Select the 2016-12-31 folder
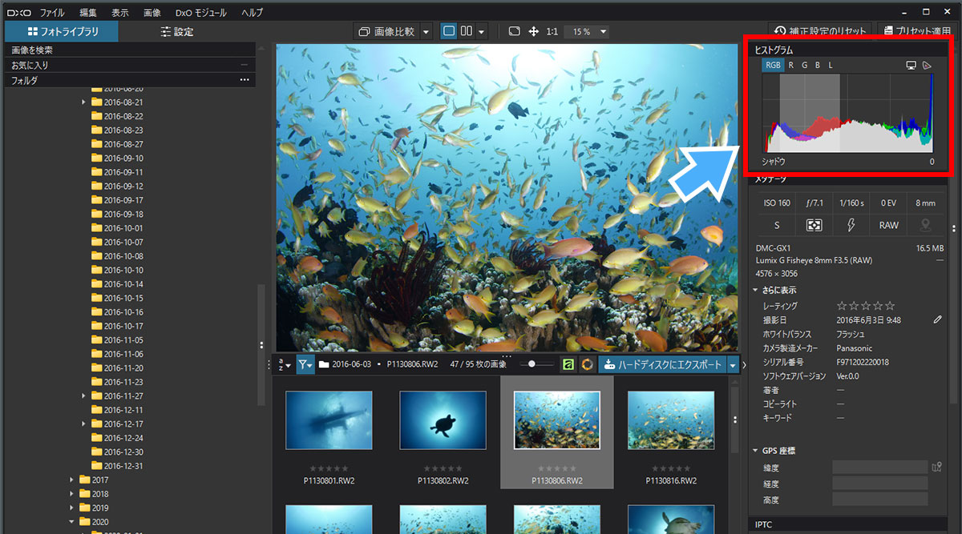The image size is (962, 534). click(x=117, y=466)
